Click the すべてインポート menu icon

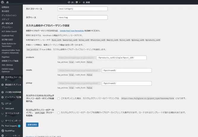pyautogui.click(x=3, y=121)
